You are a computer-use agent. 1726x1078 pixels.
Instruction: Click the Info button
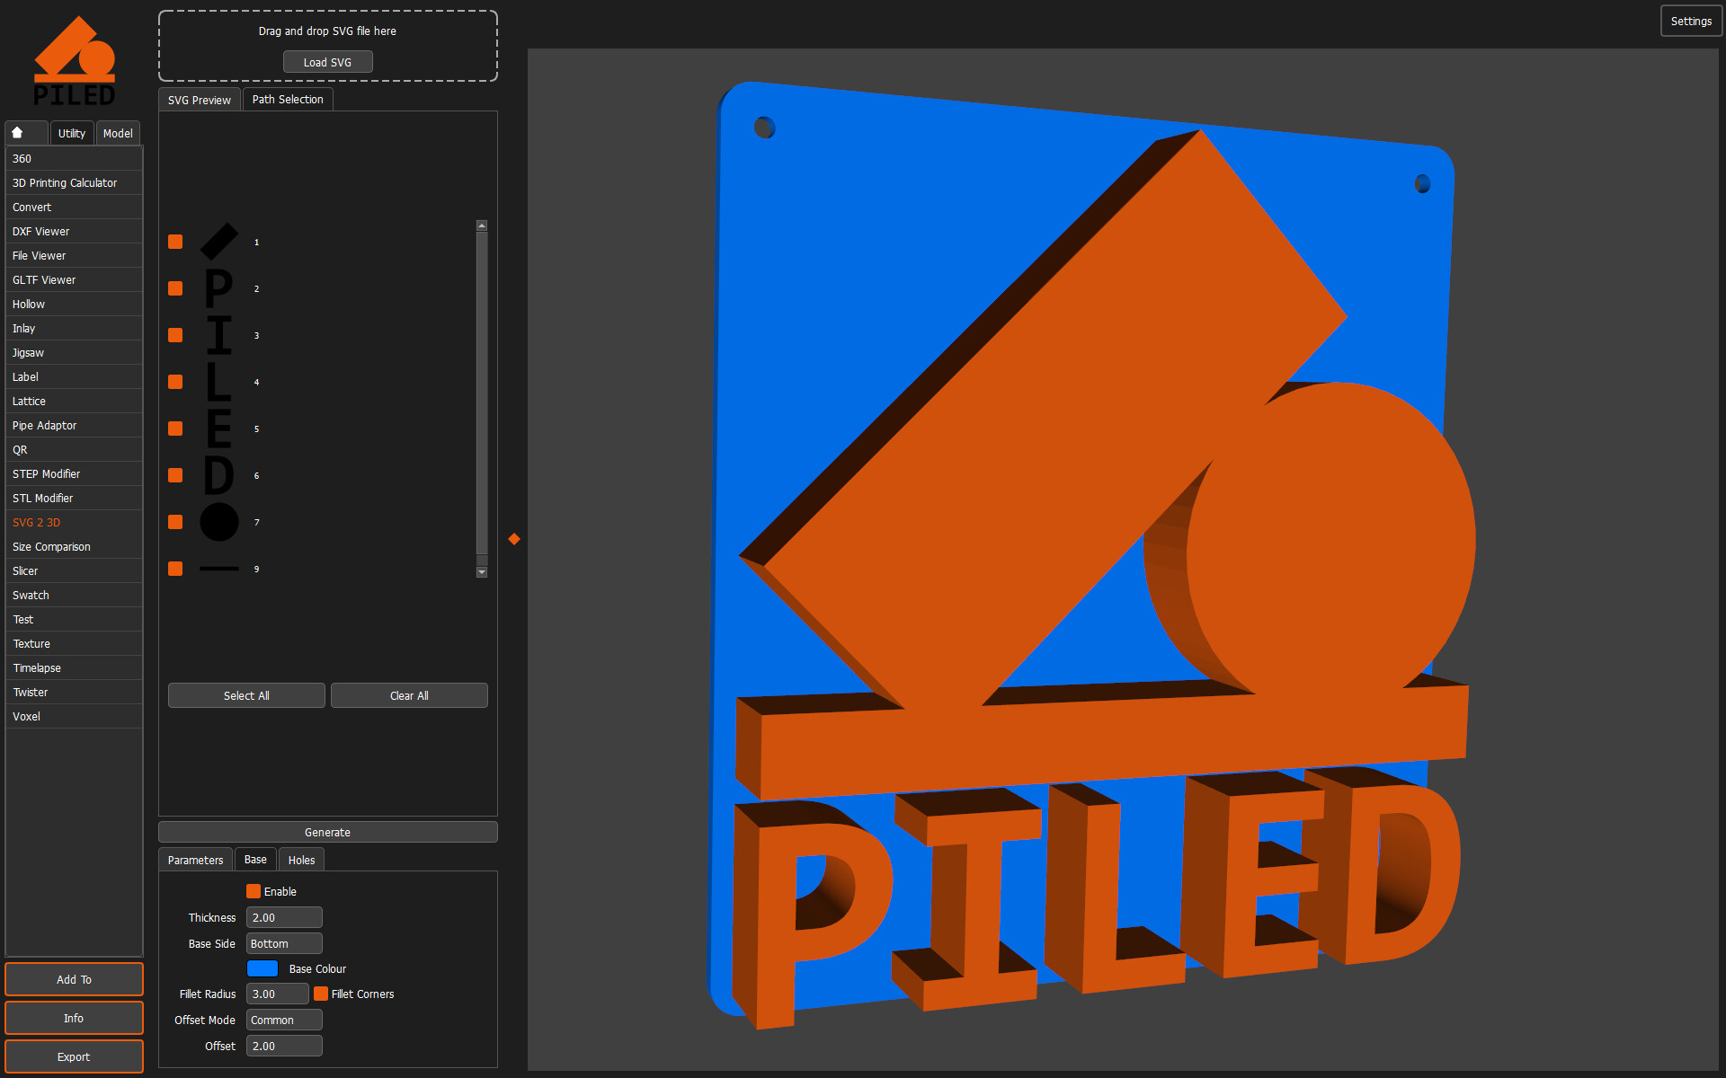pos(74,1018)
